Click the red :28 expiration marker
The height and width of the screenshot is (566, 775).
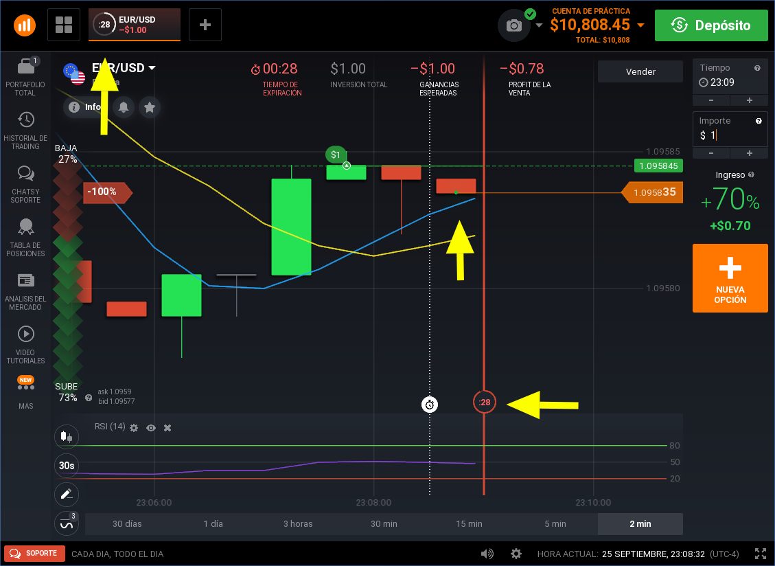[485, 403]
